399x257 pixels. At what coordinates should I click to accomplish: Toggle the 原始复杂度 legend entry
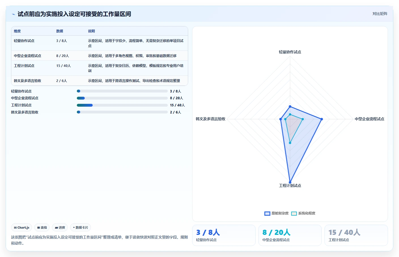(x=276, y=213)
